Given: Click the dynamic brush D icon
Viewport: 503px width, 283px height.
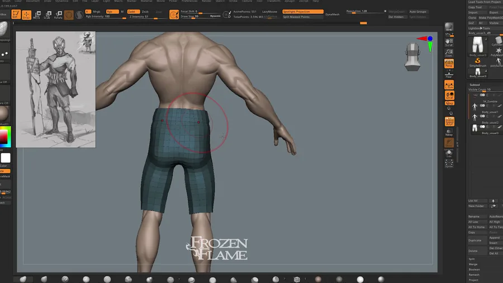Looking at the screenshot, I should click(x=227, y=15).
